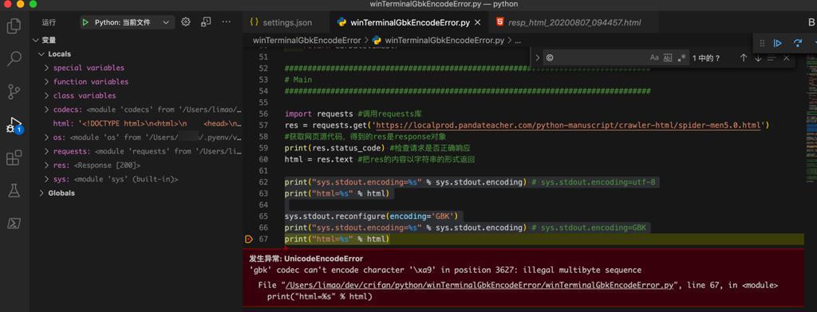Open the Testing flask view

click(14, 190)
